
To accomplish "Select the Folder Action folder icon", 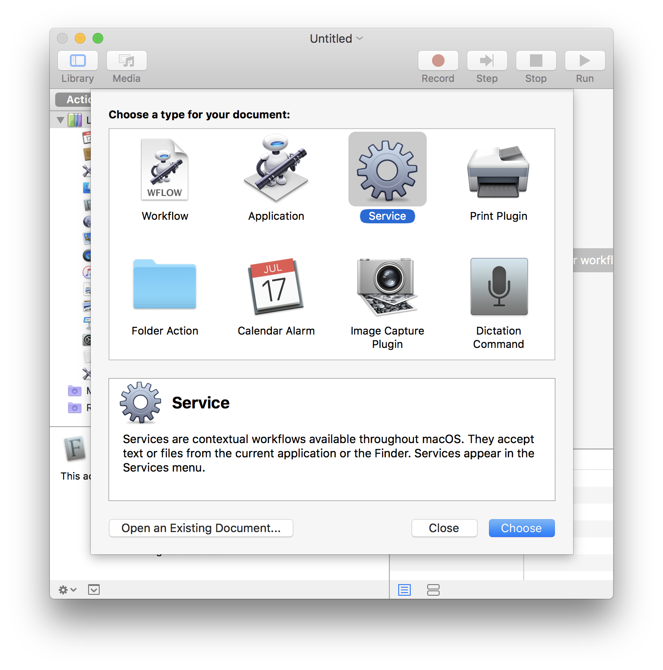I will 165,285.
